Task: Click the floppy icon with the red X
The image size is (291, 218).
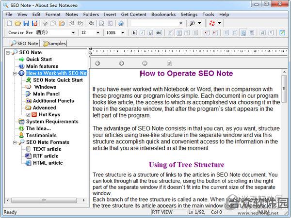Action: point(34,23)
